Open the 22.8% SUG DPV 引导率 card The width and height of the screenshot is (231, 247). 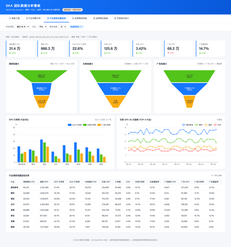[x=84, y=48]
